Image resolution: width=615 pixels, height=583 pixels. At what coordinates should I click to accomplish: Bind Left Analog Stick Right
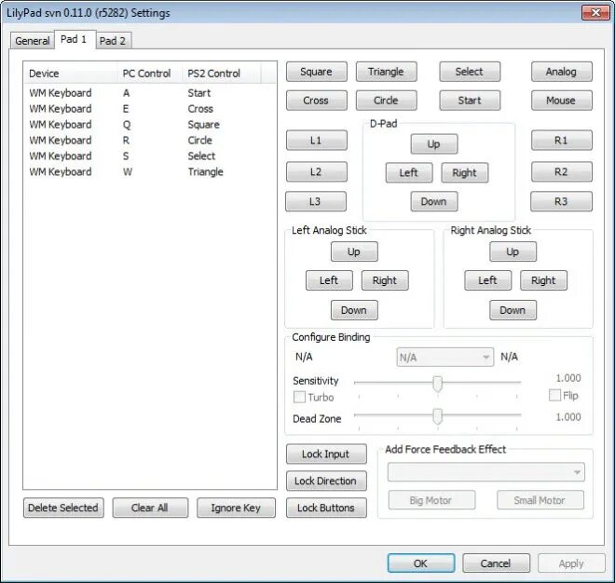point(385,280)
